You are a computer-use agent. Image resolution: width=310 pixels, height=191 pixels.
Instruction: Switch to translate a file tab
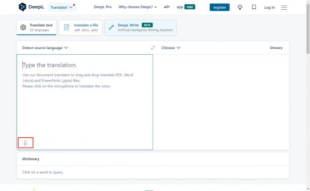click(x=81, y=27)
